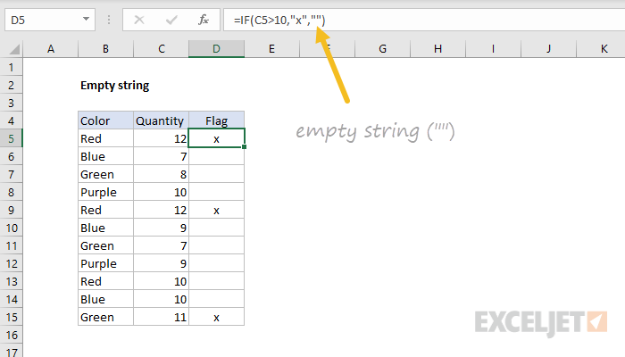Viewport: 625px width, 357px height.
Task: Select column D header
Action: click(216, 49)
